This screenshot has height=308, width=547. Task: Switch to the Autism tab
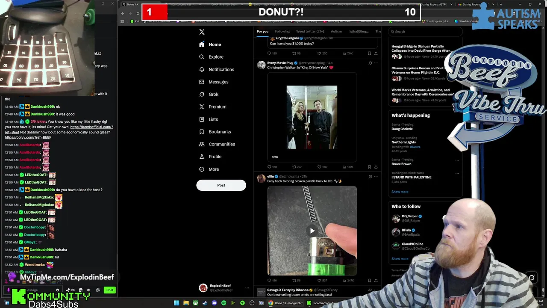[336, 31]
